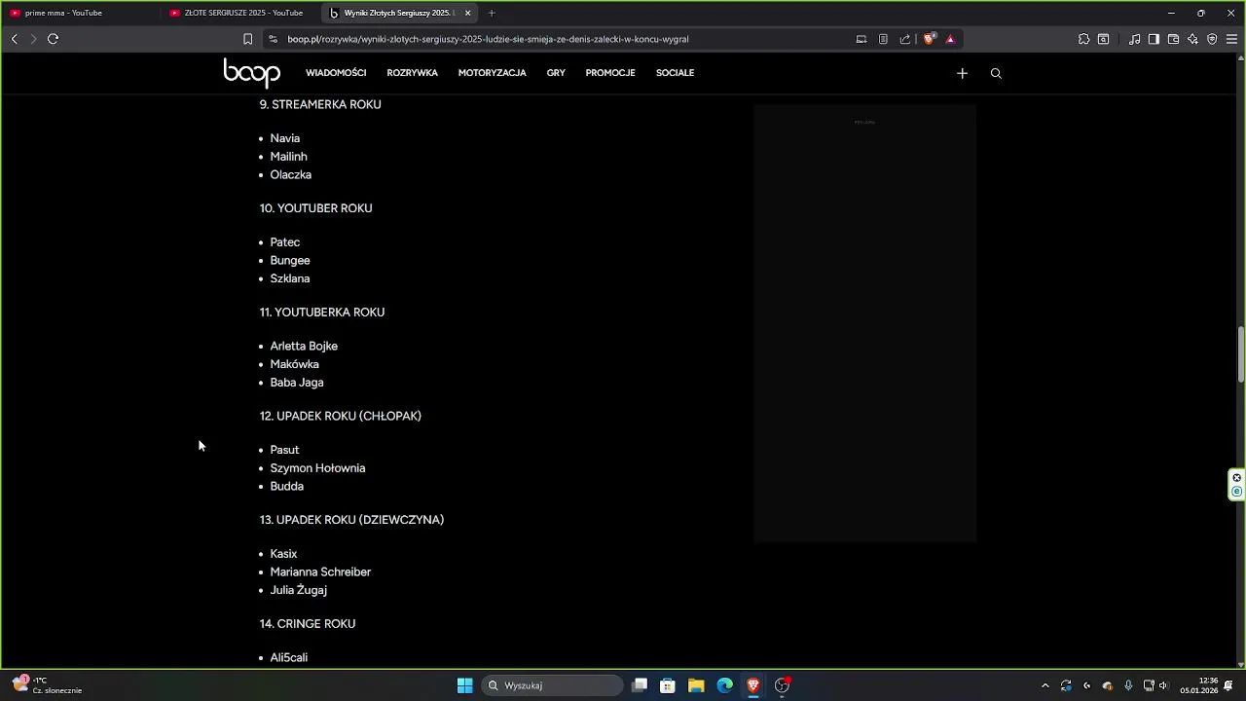Image resolution: width=1246 pixels, height=701 pixels.
Task: Open Microsoft Edge from the taskbar
Action: coord(725,685)
